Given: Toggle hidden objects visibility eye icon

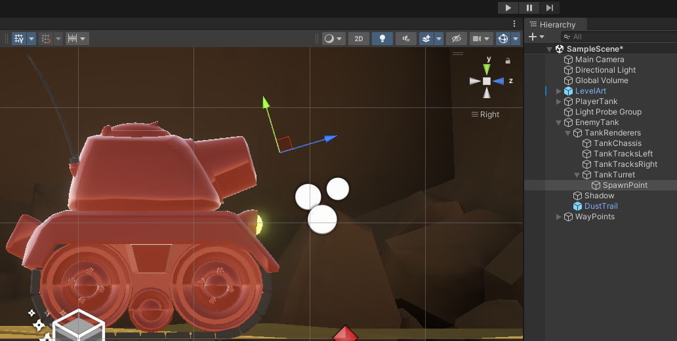Looking at the screenshot, I should click(x=457, y=39).
